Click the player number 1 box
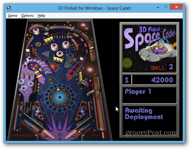This screenshot has height=149, width=191. pos(127,80)
